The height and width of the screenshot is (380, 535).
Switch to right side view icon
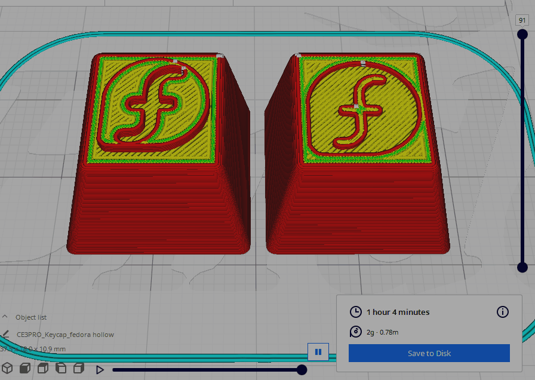(x=79, y=368)
